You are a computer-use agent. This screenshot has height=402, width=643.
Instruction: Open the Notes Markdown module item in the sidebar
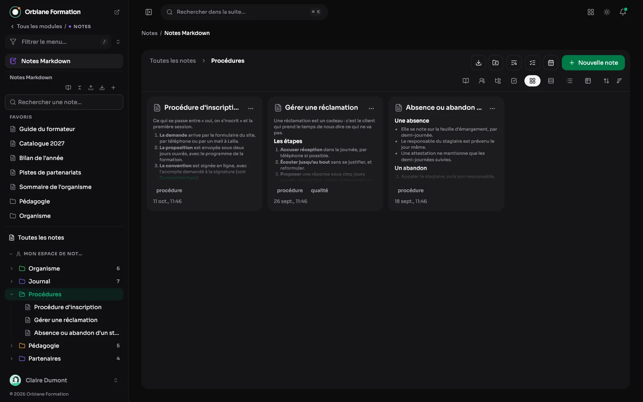pyautogui.click(x=64, y=61)
